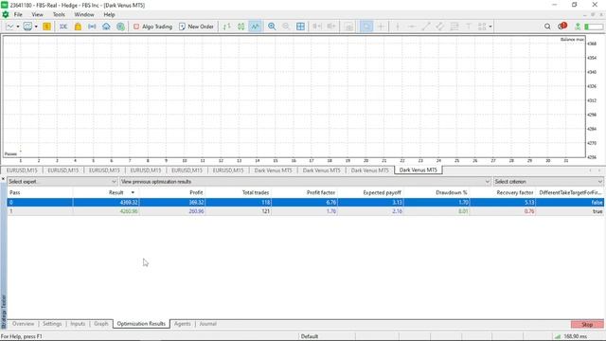Sort by Total trades column header
The height and width of the screenshot is (341, 606).
click(x=238, y=192)
